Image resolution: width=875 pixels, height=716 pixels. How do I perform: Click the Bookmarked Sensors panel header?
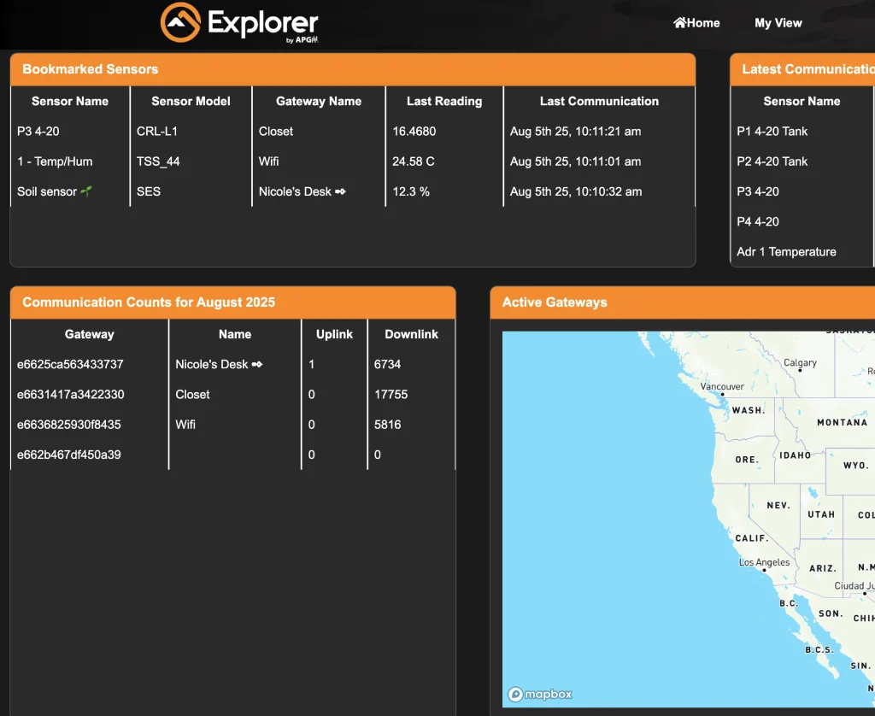[88, 69]
